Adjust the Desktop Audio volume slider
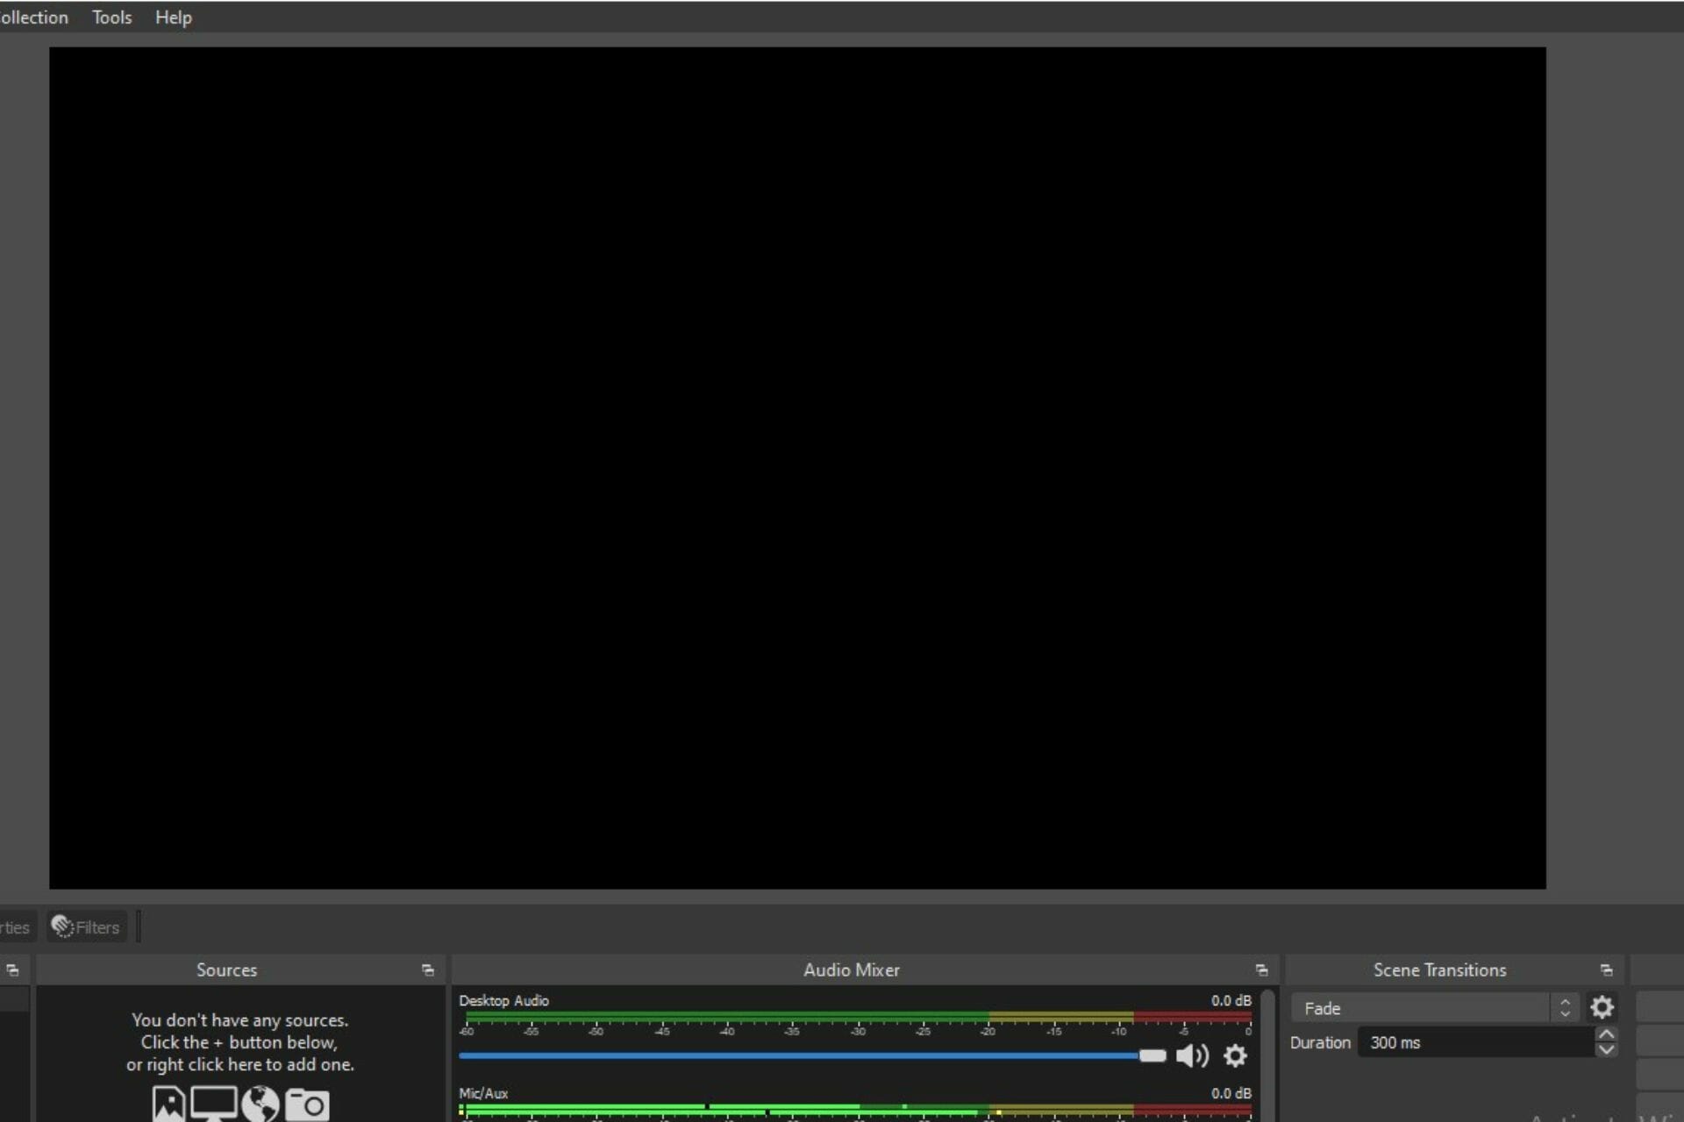The height and width of the screenshot is (1122, 1684). click(x=812, y=1055)
